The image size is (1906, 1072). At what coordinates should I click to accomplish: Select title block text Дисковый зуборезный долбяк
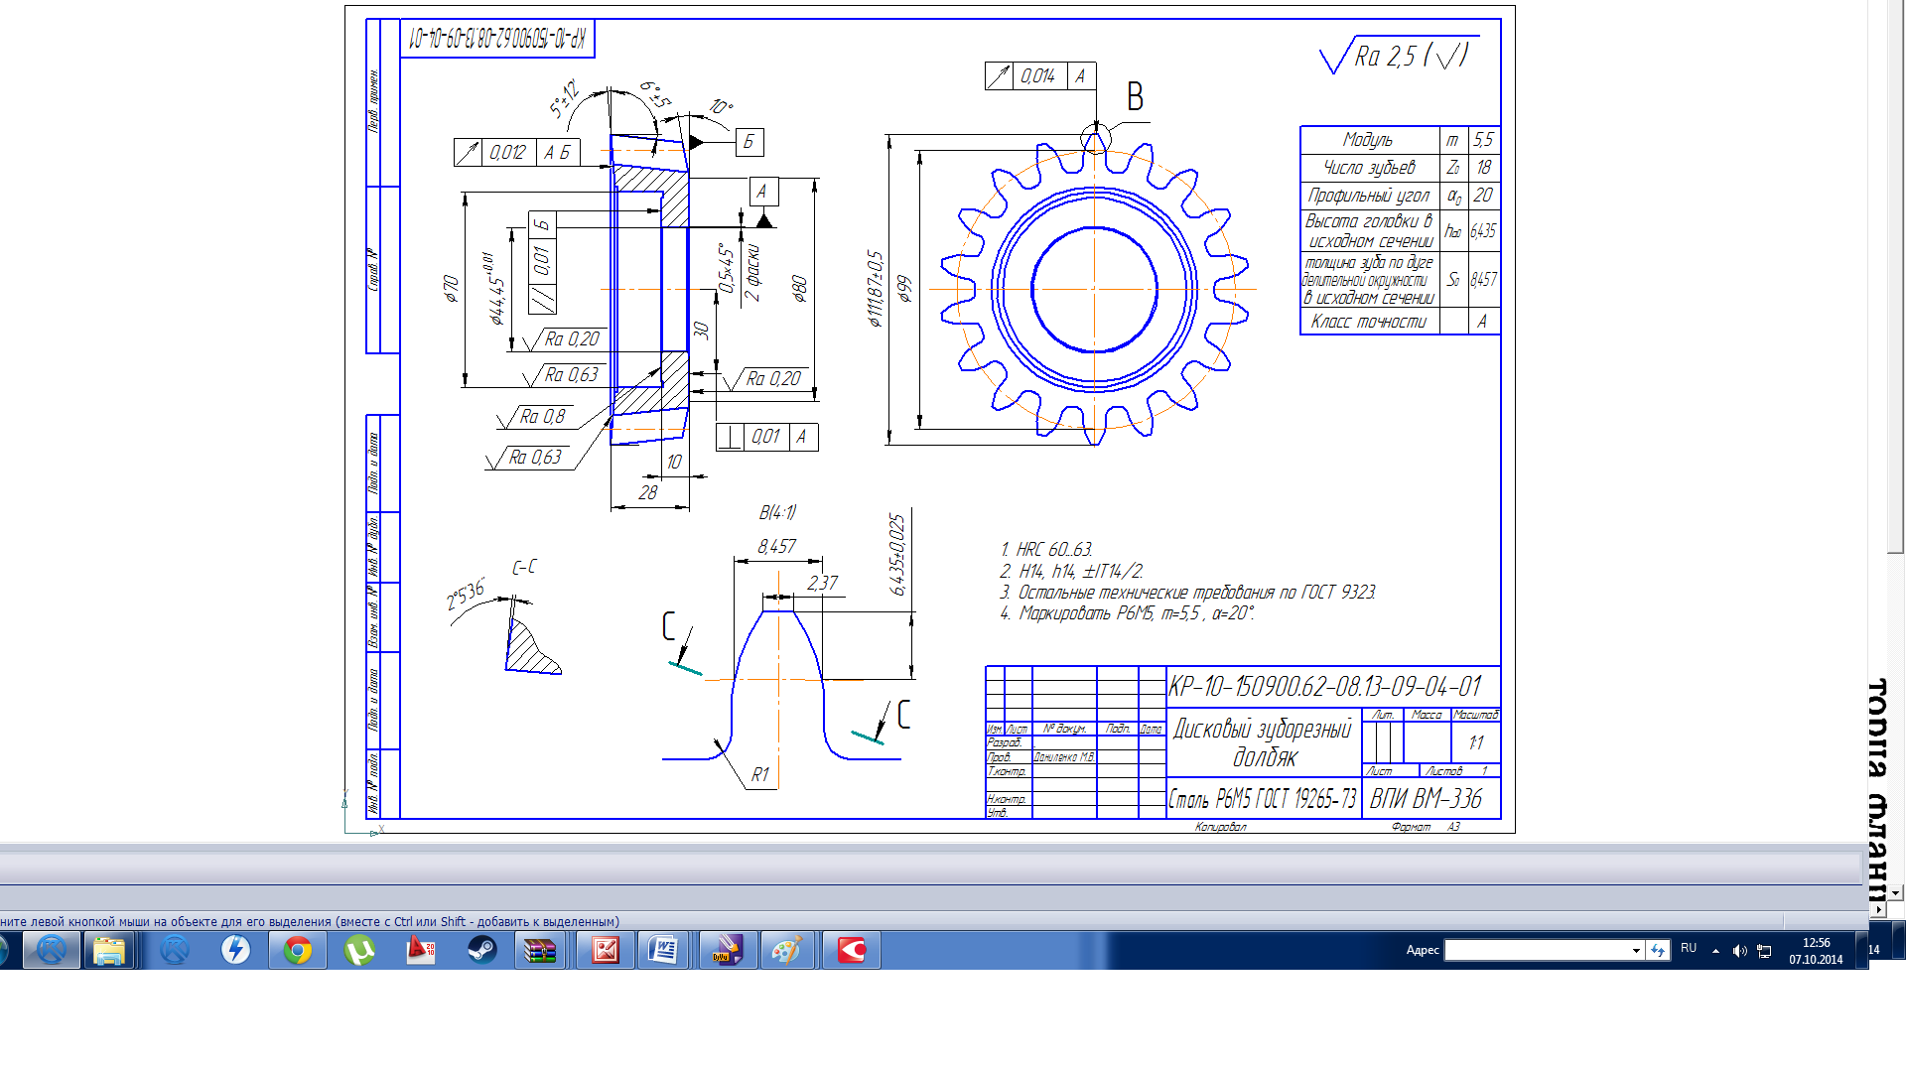pyautogui.click(x=1263, y=742)
